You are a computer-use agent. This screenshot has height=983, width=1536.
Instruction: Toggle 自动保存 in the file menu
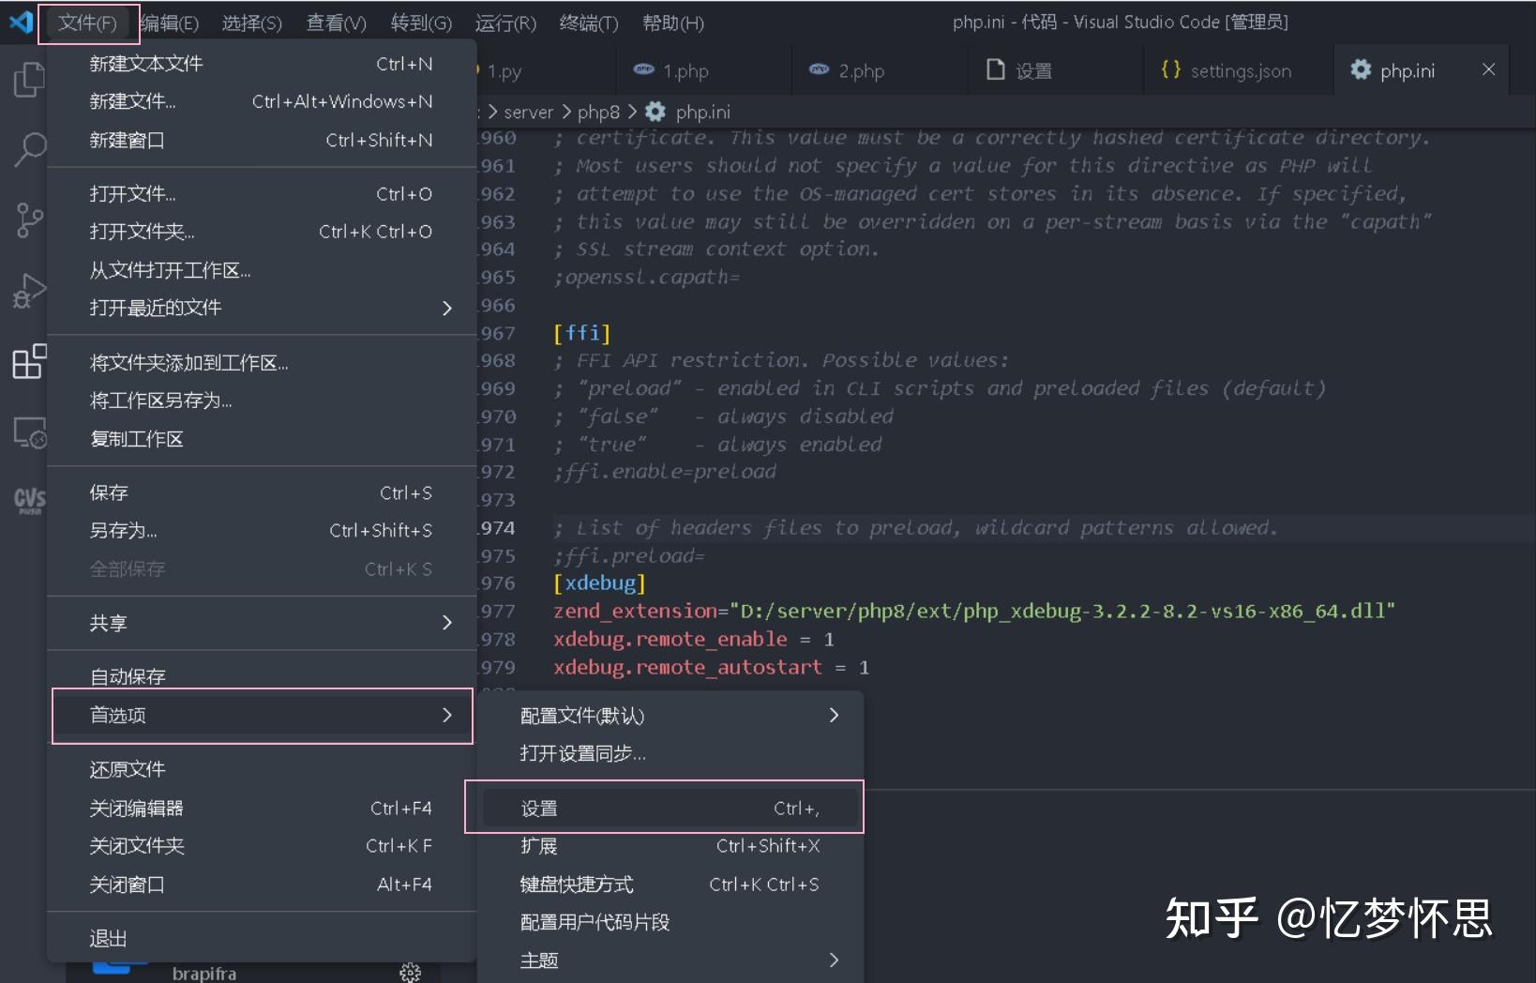pos(127,675)
